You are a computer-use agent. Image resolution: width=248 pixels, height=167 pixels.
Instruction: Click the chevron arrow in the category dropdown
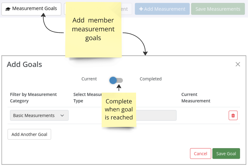pyautogui.click(x=62, y=115)
